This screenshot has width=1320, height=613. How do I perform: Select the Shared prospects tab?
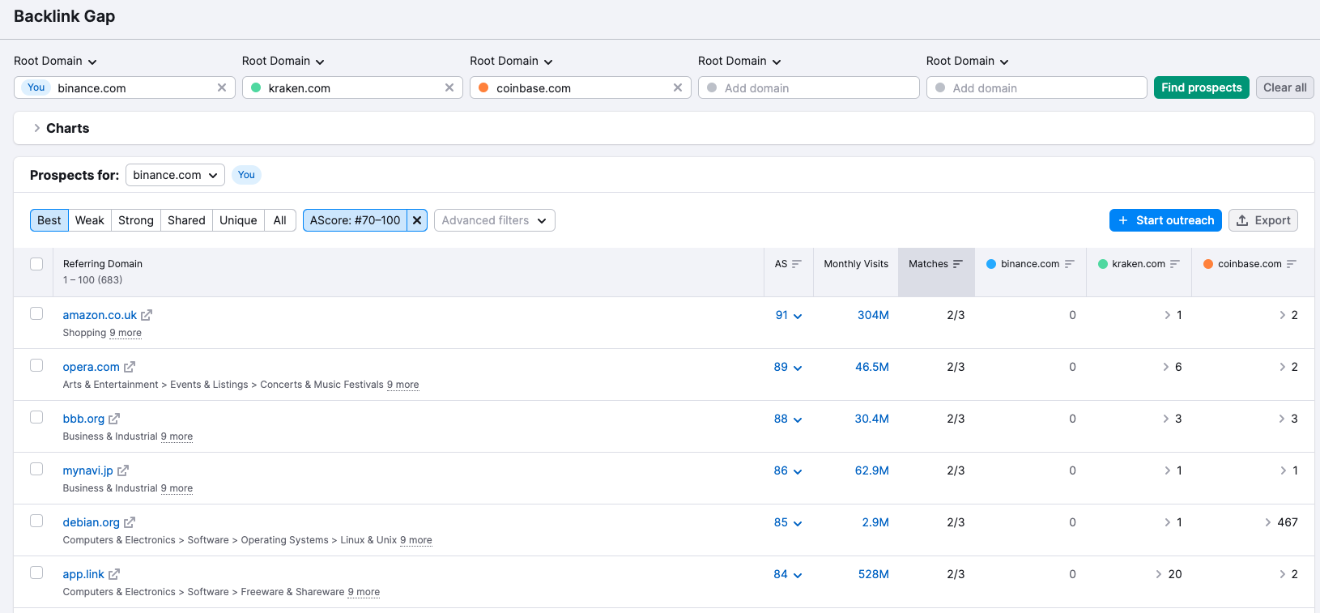click(186, 220)
